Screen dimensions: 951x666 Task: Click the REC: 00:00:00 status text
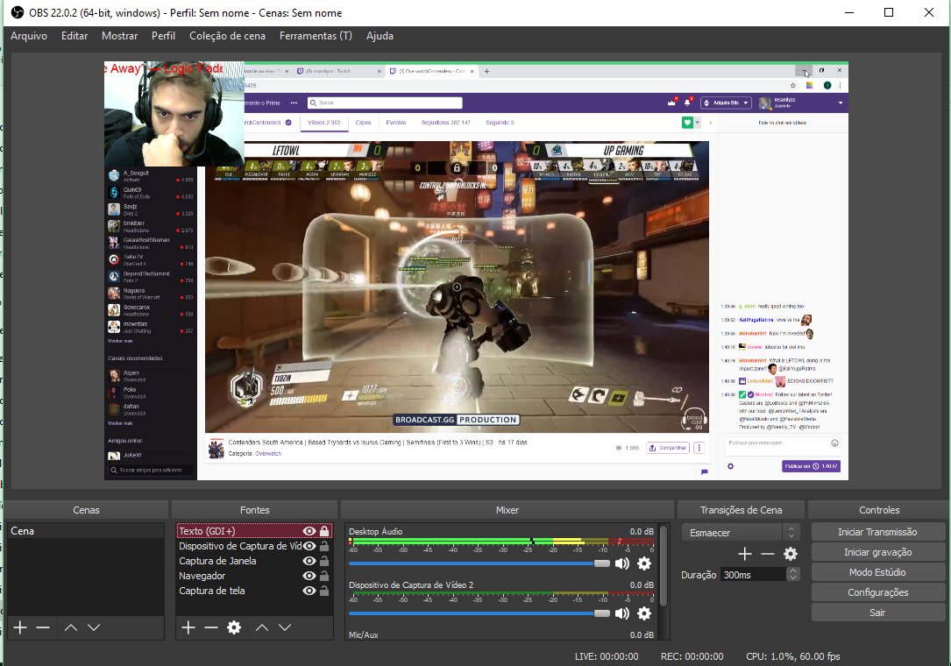pyautogui.click(x=692, y=656)
